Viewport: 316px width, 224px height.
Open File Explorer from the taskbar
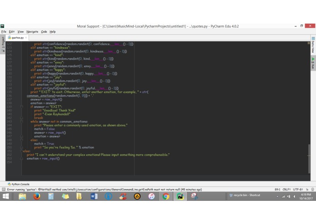pyautogui.click(x=22, y=196)
